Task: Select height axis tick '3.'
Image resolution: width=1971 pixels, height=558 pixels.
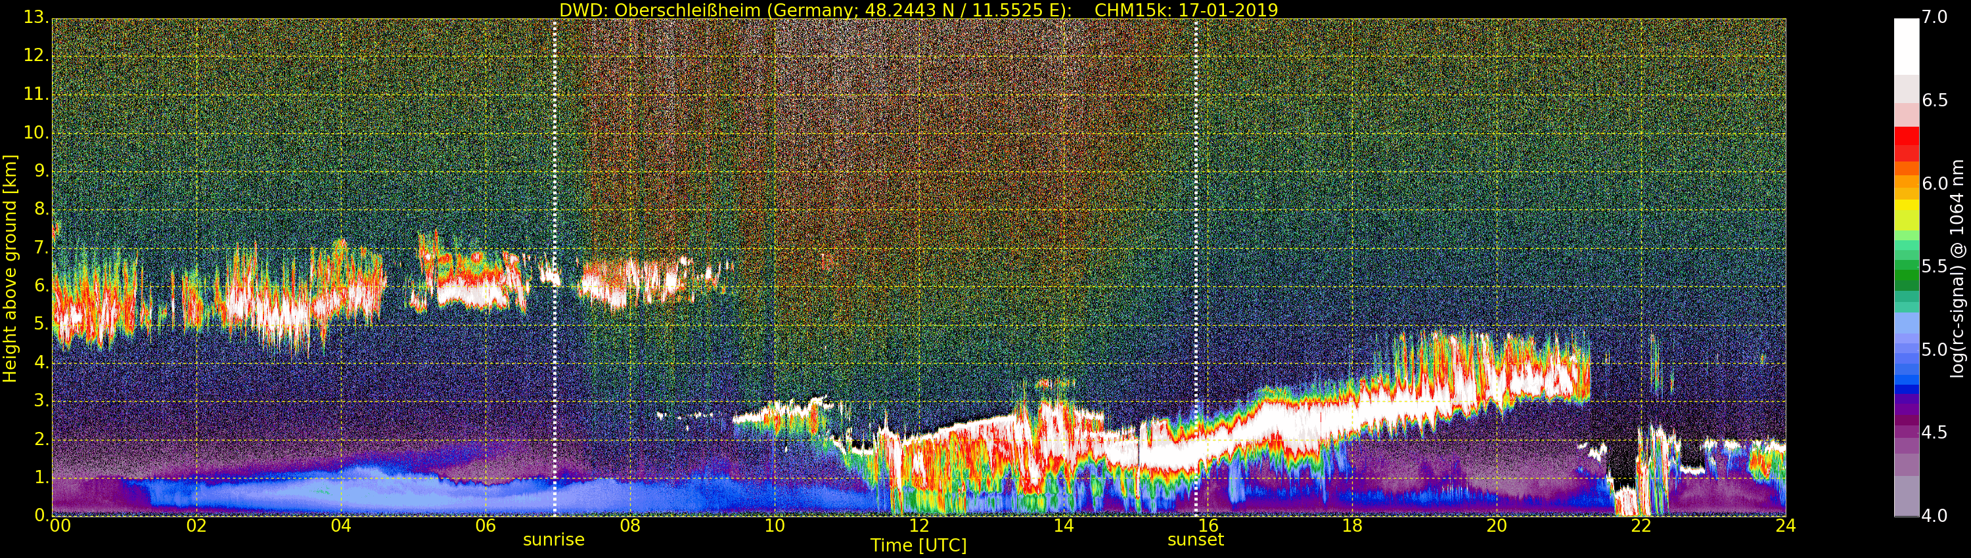Action: tap(41, 400)
